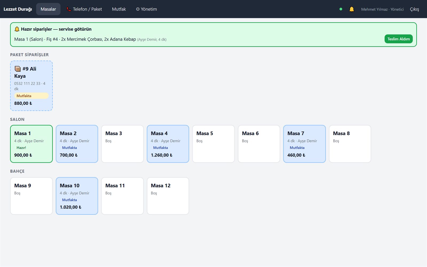The image size is (427, 267).
Task: Choose the empty Masa 12 card
Action: click(x=168, y=196)
